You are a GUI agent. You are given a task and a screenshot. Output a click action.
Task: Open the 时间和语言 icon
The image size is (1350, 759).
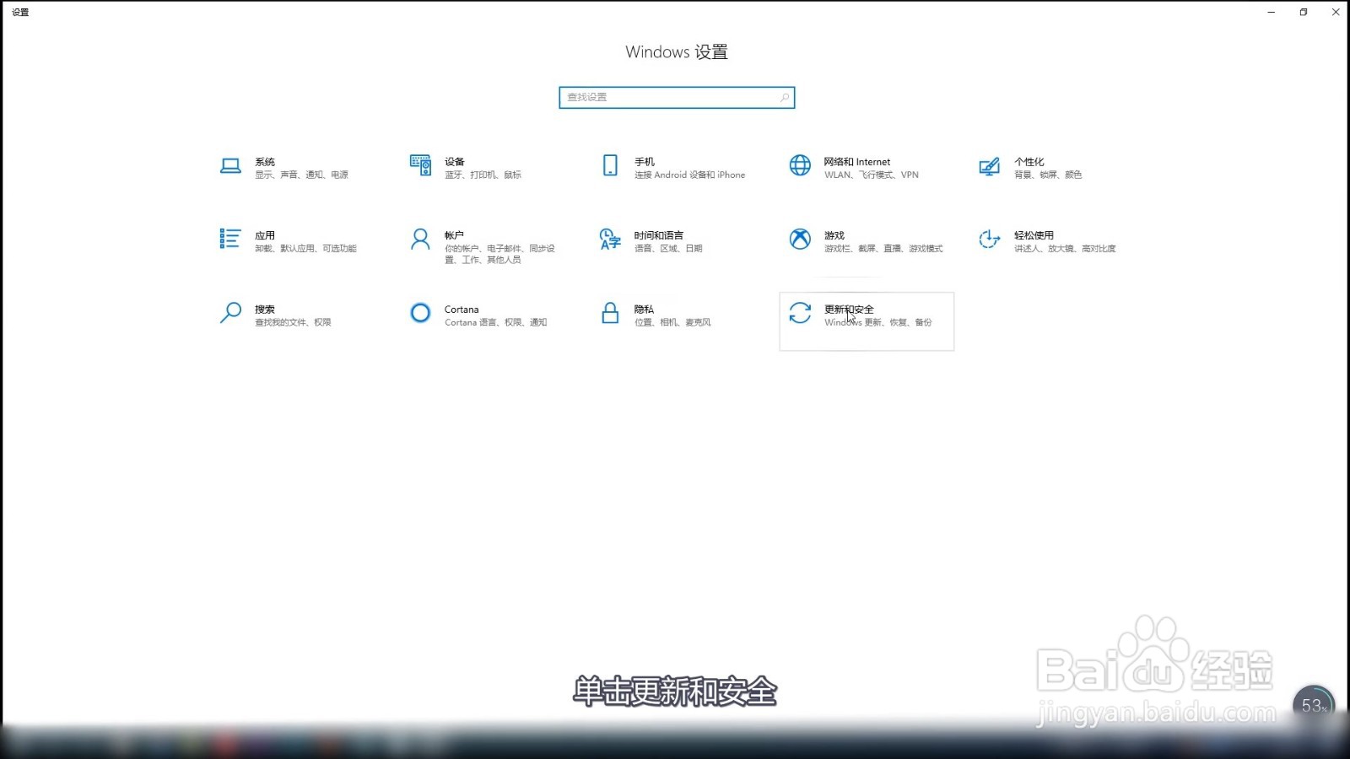click(610, 239)
